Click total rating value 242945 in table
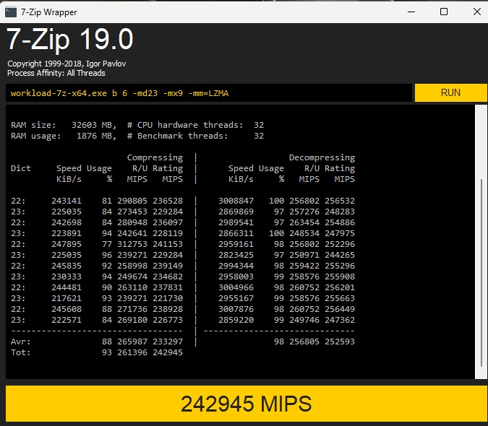The width and height of the screenshot is (488, 426). pyautogui.click(x=168, y=352)
